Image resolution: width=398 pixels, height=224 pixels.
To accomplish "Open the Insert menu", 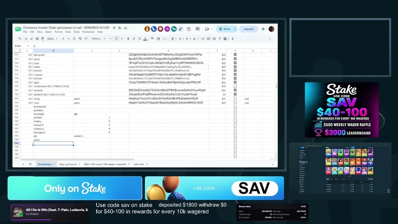I will (x=48, y=32).
